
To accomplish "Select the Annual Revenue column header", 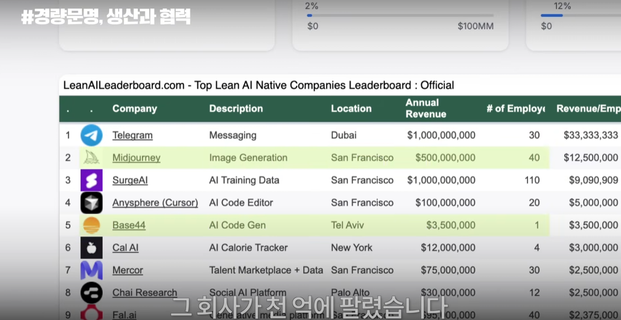I will pos(426,108).
